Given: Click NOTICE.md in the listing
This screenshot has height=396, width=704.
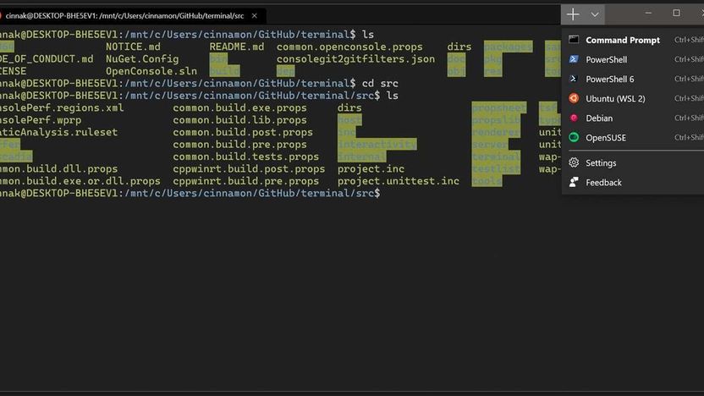Looking at the screenshot, I should coord(133,47).
